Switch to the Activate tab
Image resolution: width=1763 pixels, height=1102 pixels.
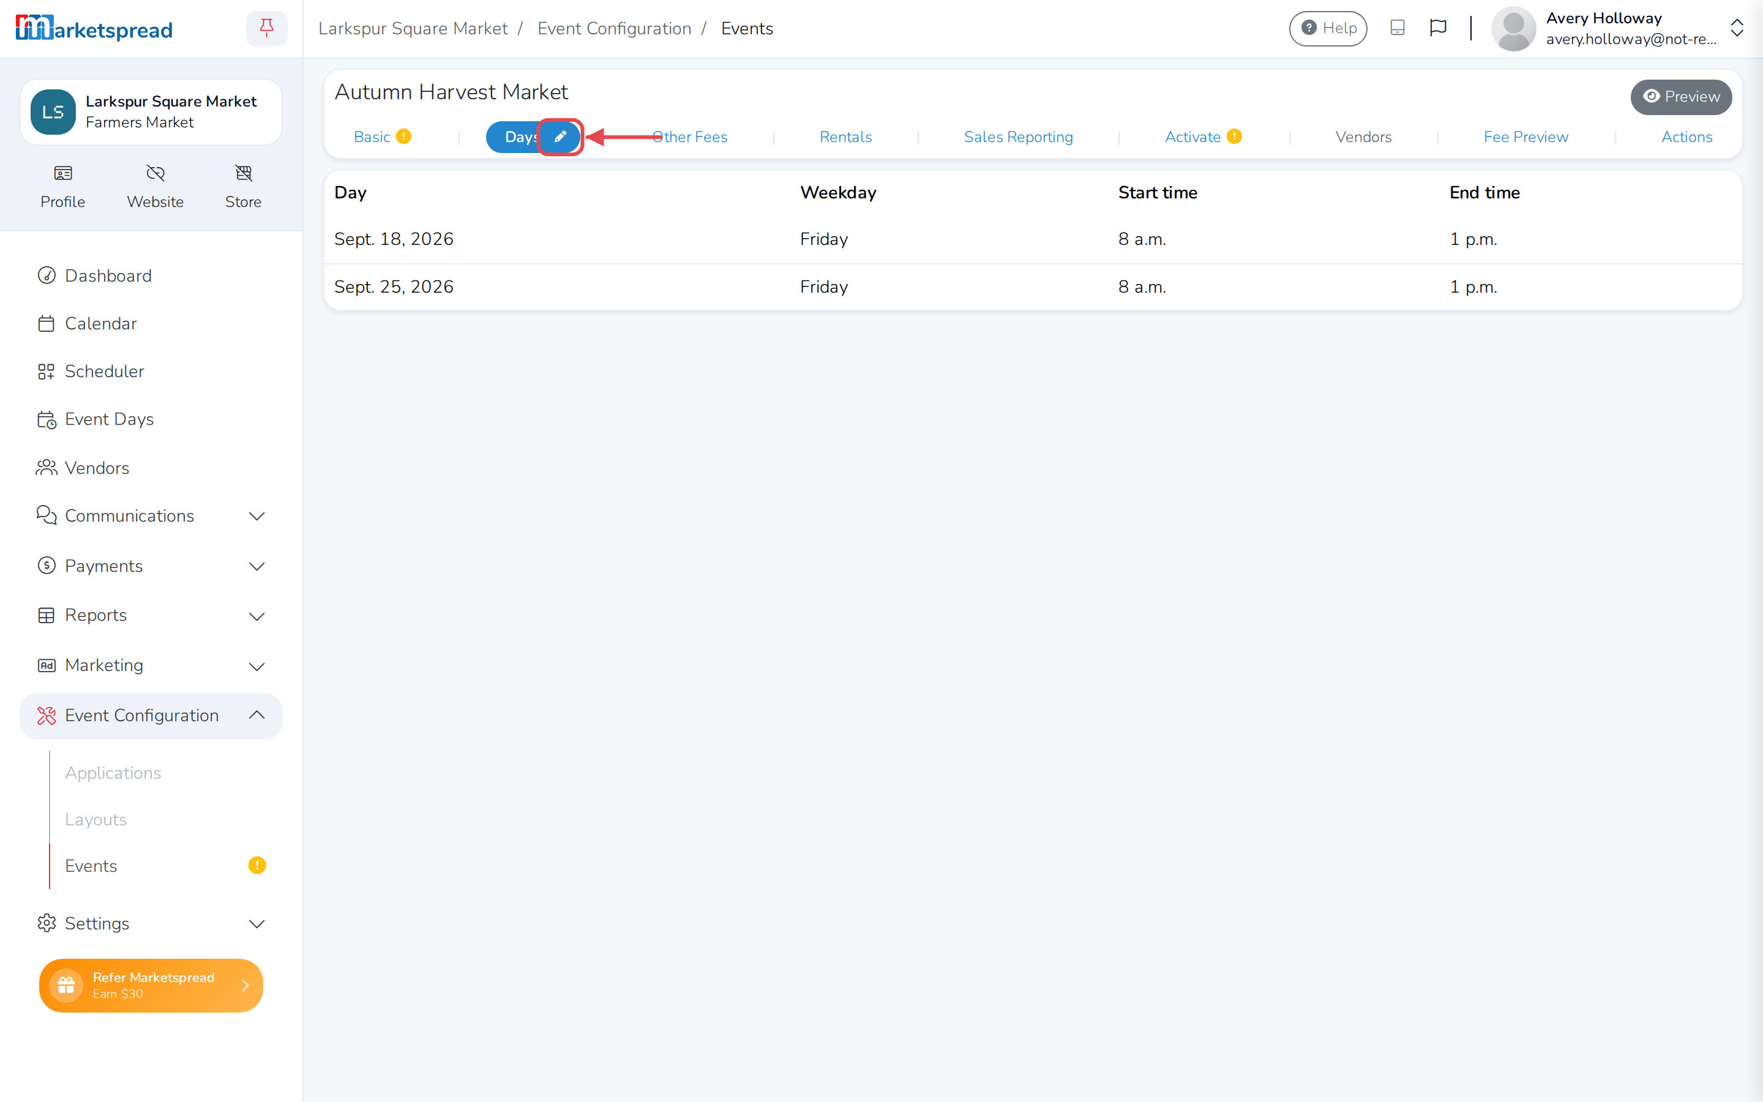pos(1203,137)
